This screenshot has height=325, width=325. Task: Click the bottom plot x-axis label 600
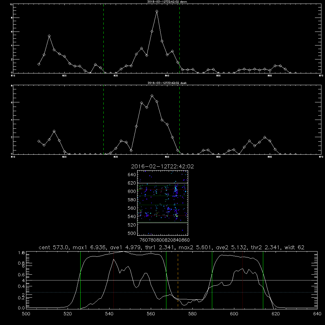(x=234, y=314)
